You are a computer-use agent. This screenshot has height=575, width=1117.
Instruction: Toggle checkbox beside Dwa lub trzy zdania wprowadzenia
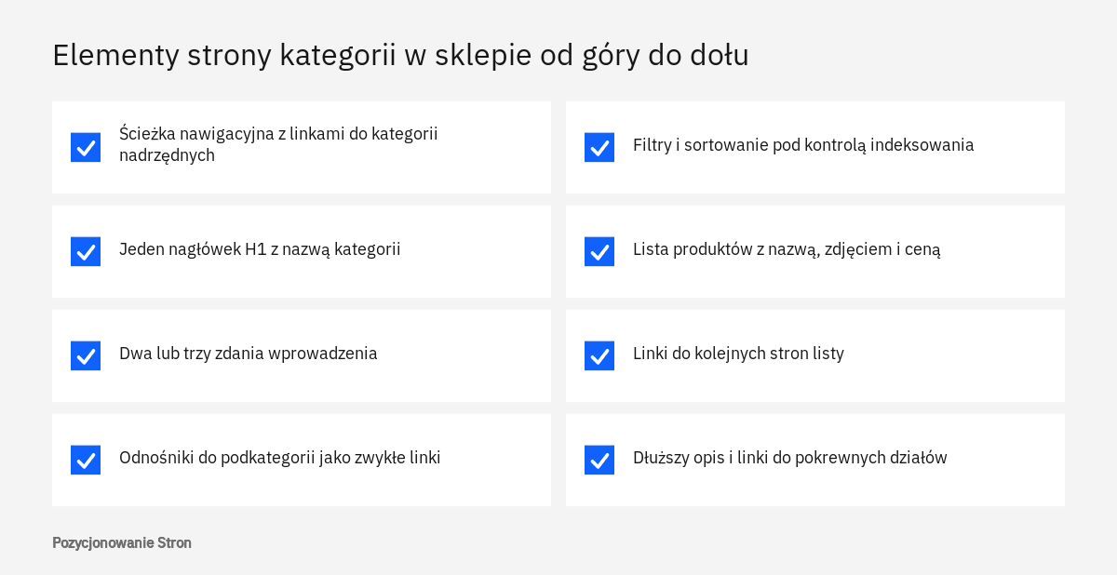pos(86,355)
